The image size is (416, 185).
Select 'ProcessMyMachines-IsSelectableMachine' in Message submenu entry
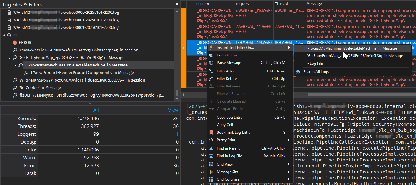click(x=353, y=48)
